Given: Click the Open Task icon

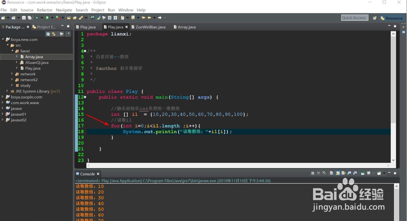Looking at the screenshot, I should point(75,18).
